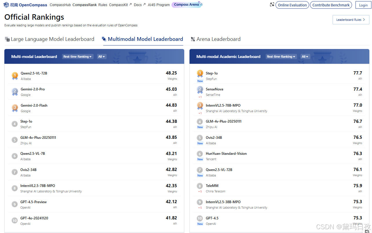Go to Rules in the top navigation

pyautogui.click(x=103, y=5)
